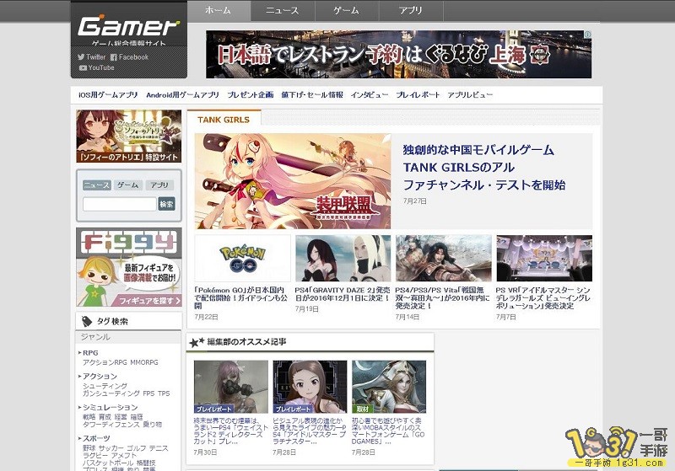Focus the sidebar search text field
The image size is (675, 471).
coord(119,204)
